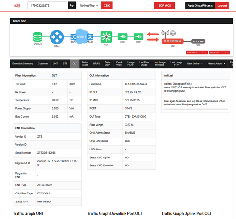Click the Serial Number value ZTEGD8152568

[46, 153]
